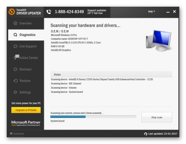This screenshot has width=186, height=144.
Task: Click the Microsoft Partner badge
Action: tap(26, 123)
